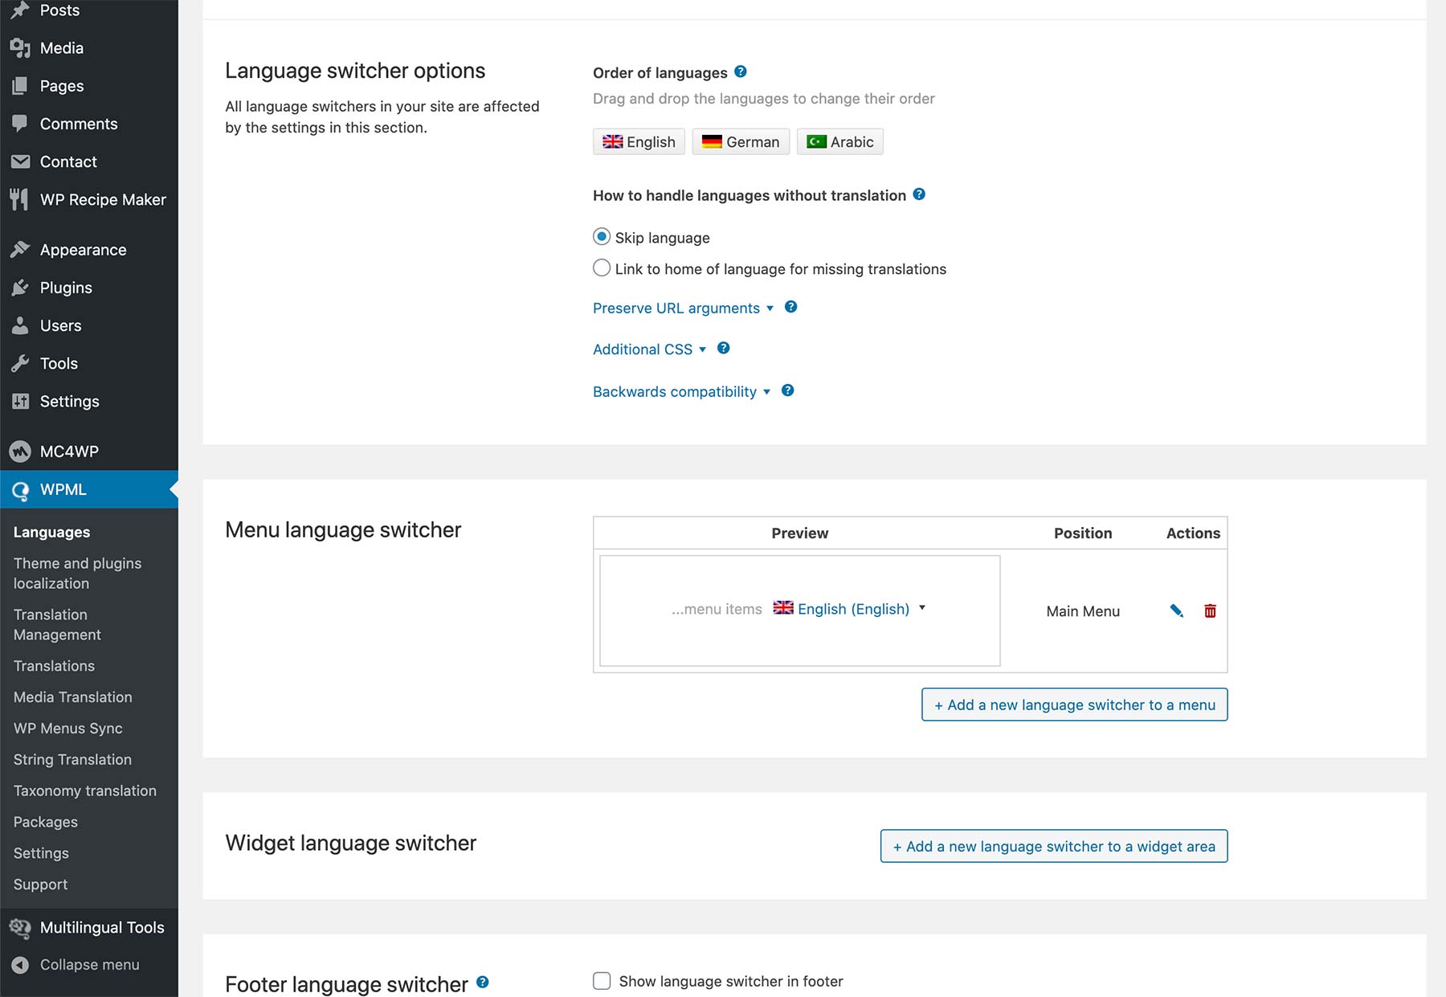Enable Show language switcher in footer

pos(602,980)
